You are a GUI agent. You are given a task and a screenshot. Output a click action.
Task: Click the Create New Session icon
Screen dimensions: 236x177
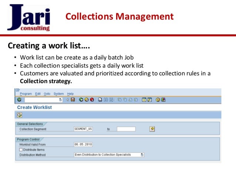[144, 99]
